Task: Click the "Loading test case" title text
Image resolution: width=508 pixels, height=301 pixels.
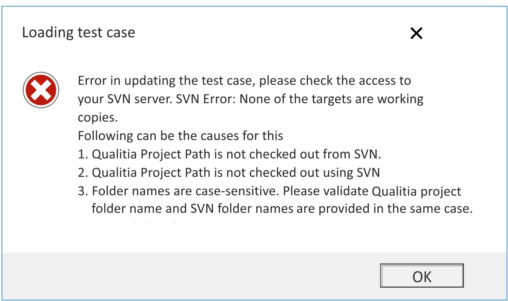Action: (x=78, y=32)
